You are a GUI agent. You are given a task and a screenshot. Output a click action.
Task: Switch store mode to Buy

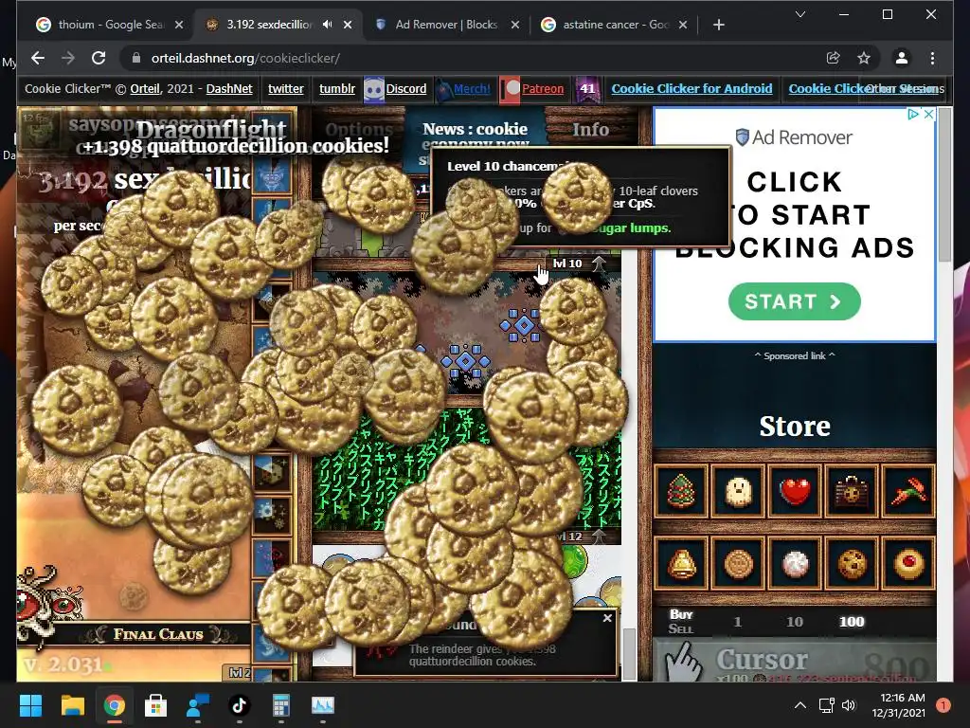(680, 614)
